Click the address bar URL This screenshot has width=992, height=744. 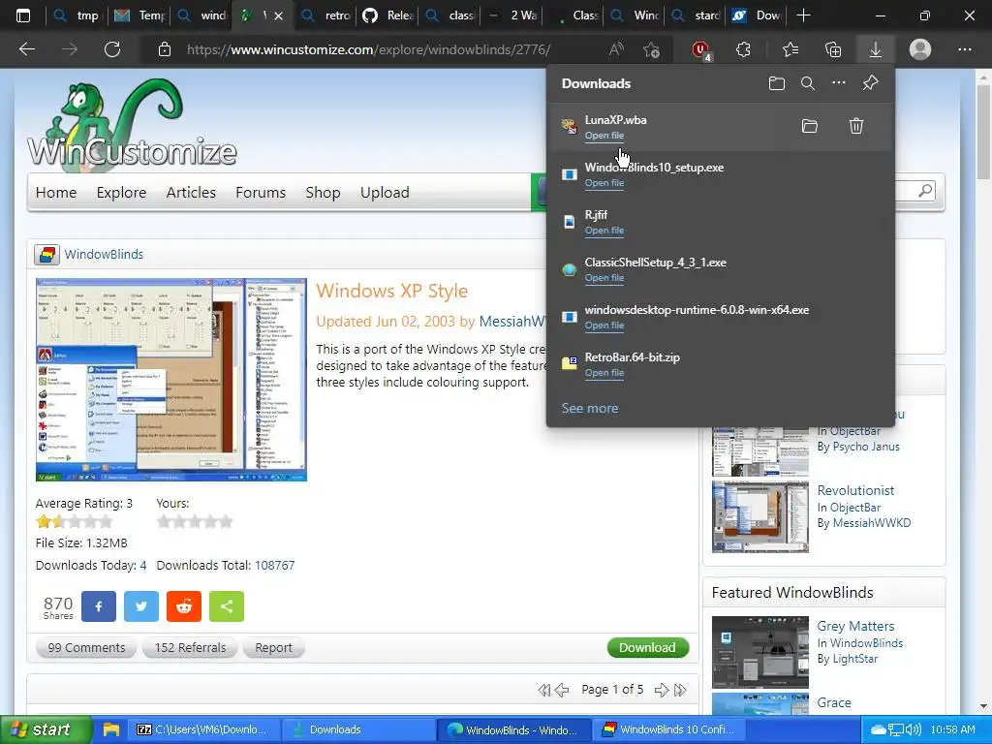pyautogui.click(x=369, y=49)
